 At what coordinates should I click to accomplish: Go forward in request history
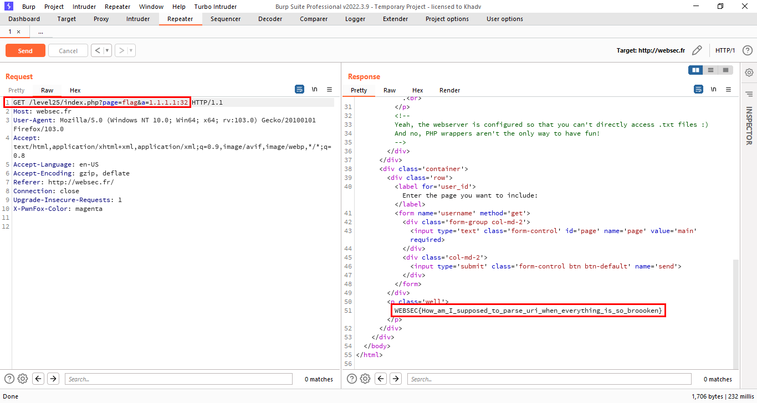click(x=121, y=50)
